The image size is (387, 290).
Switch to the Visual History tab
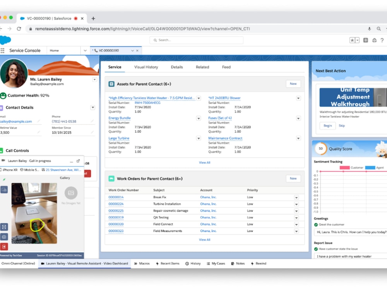tap(146, 67)
